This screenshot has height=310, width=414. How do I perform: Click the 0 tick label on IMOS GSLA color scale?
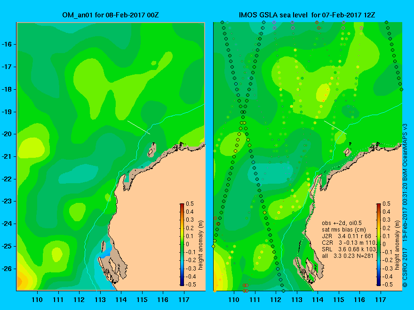(x=384, y=244)
